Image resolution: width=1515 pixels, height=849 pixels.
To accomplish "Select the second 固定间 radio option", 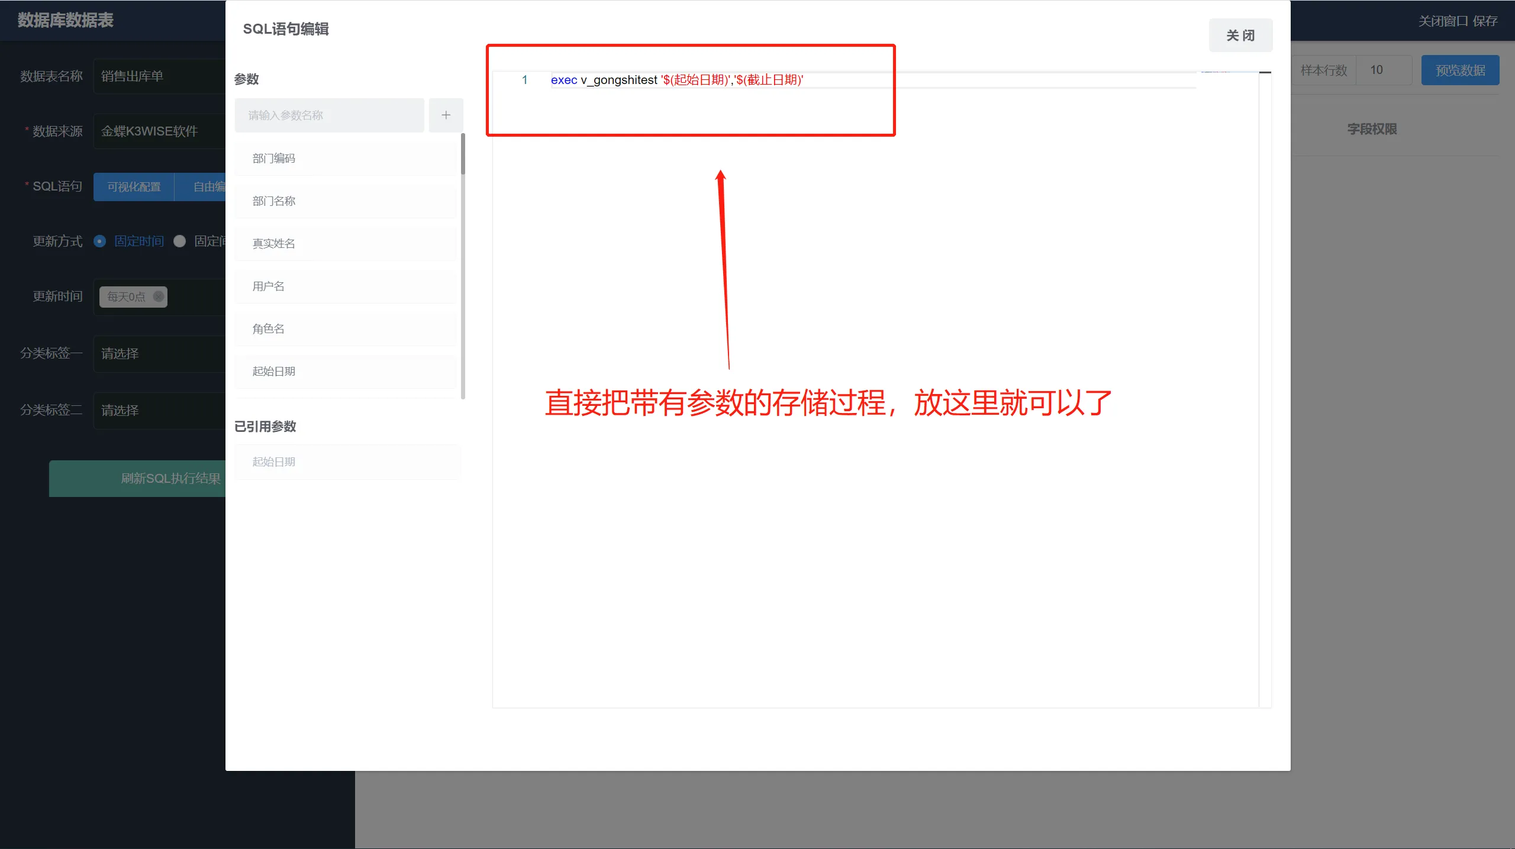I will [x=180, y=241].
